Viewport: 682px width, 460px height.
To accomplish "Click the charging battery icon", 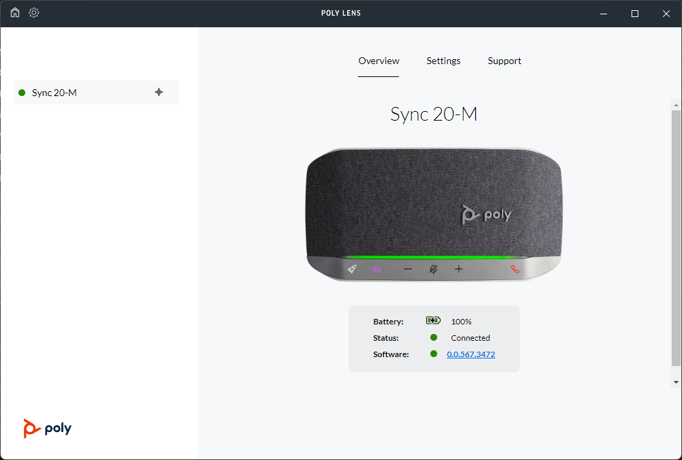I will 433,320.
